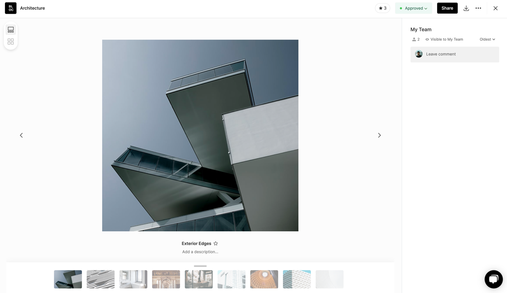Download the image with the download icon

click(466, 8)
